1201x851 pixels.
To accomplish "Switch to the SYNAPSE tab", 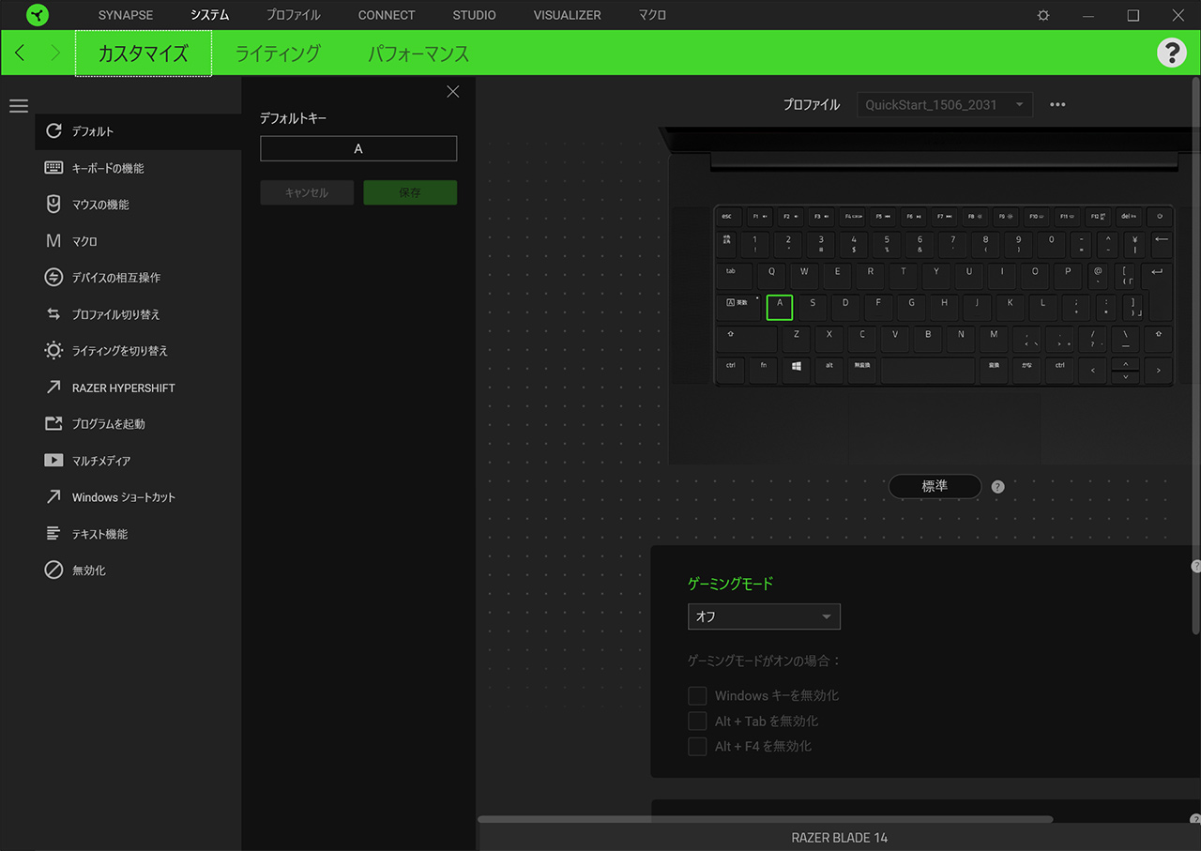I will 126,15.
